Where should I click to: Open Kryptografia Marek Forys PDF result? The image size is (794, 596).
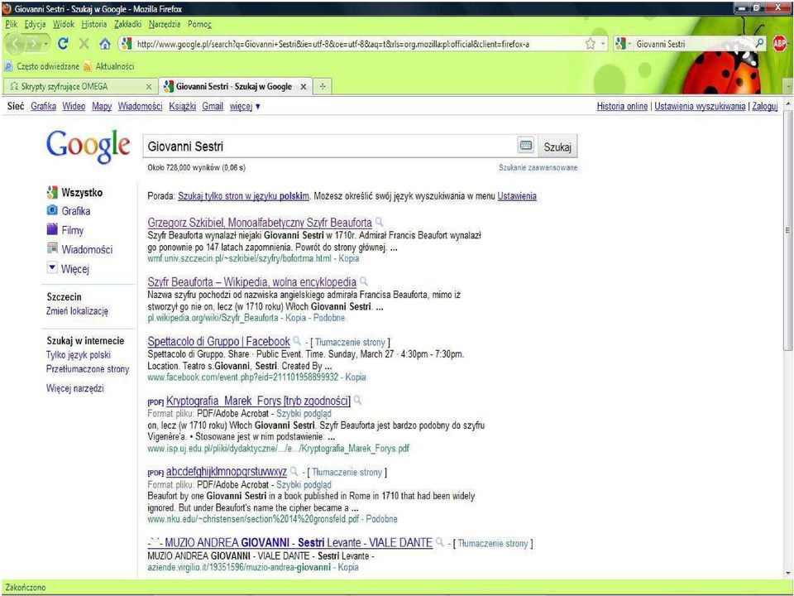pos(258,401)
